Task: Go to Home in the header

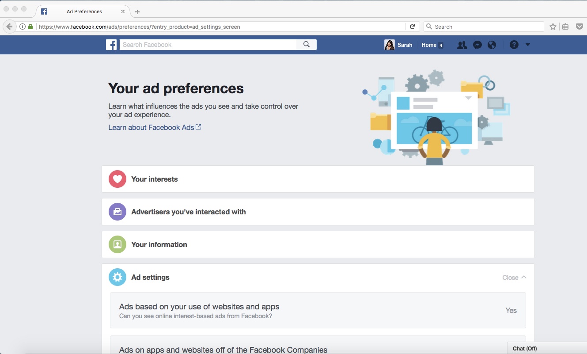Action: [429, 45]
